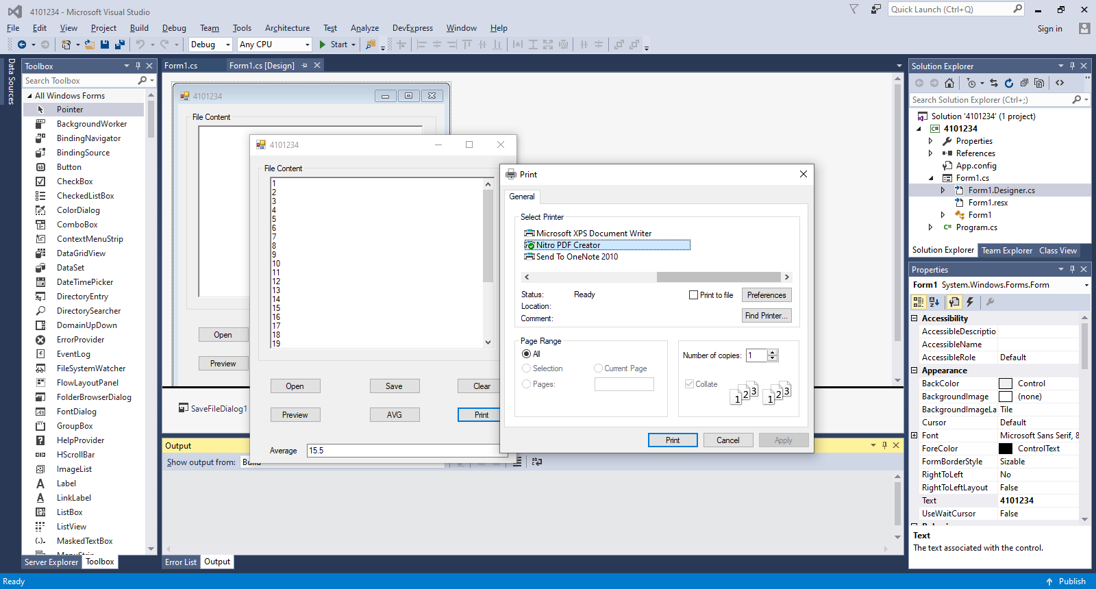
Task: Click the Start debugging button
Action: [334, 45]
